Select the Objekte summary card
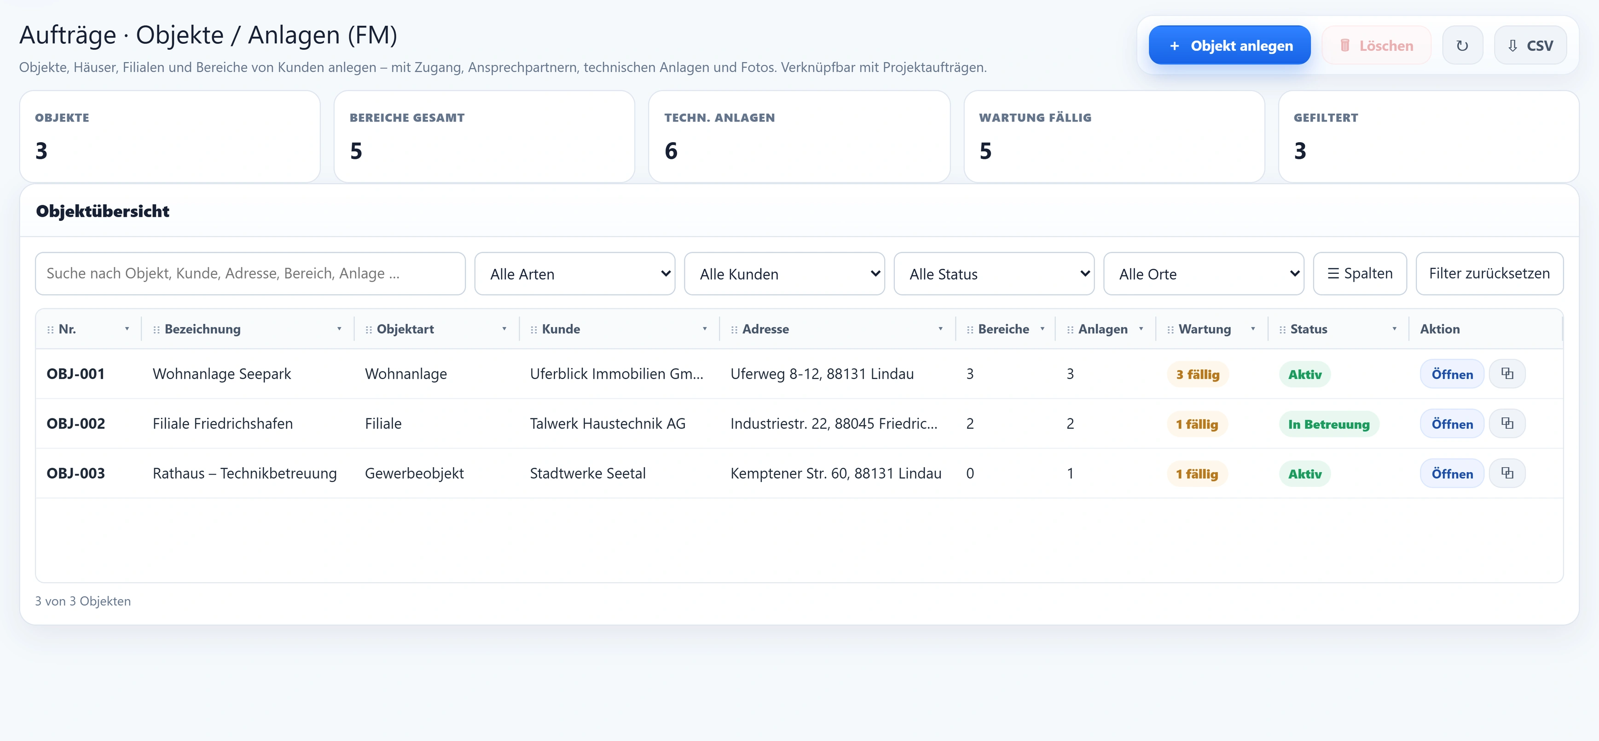 pyautogui.click(x=170, y=137)
